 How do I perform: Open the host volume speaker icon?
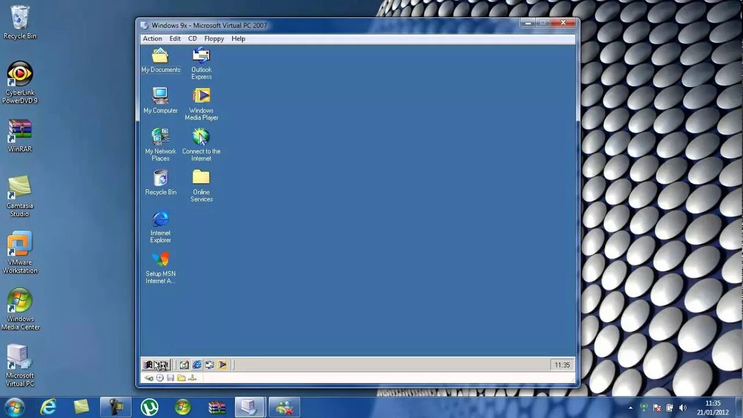683,408
